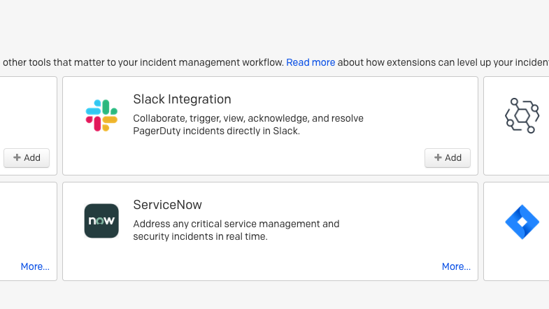
Task: Click the ServiceNow "now" logo
Action: tap(101, 221)
